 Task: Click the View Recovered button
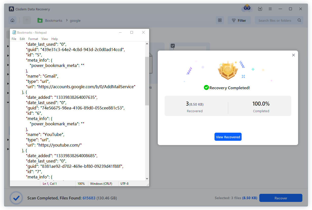coord(228,137)
